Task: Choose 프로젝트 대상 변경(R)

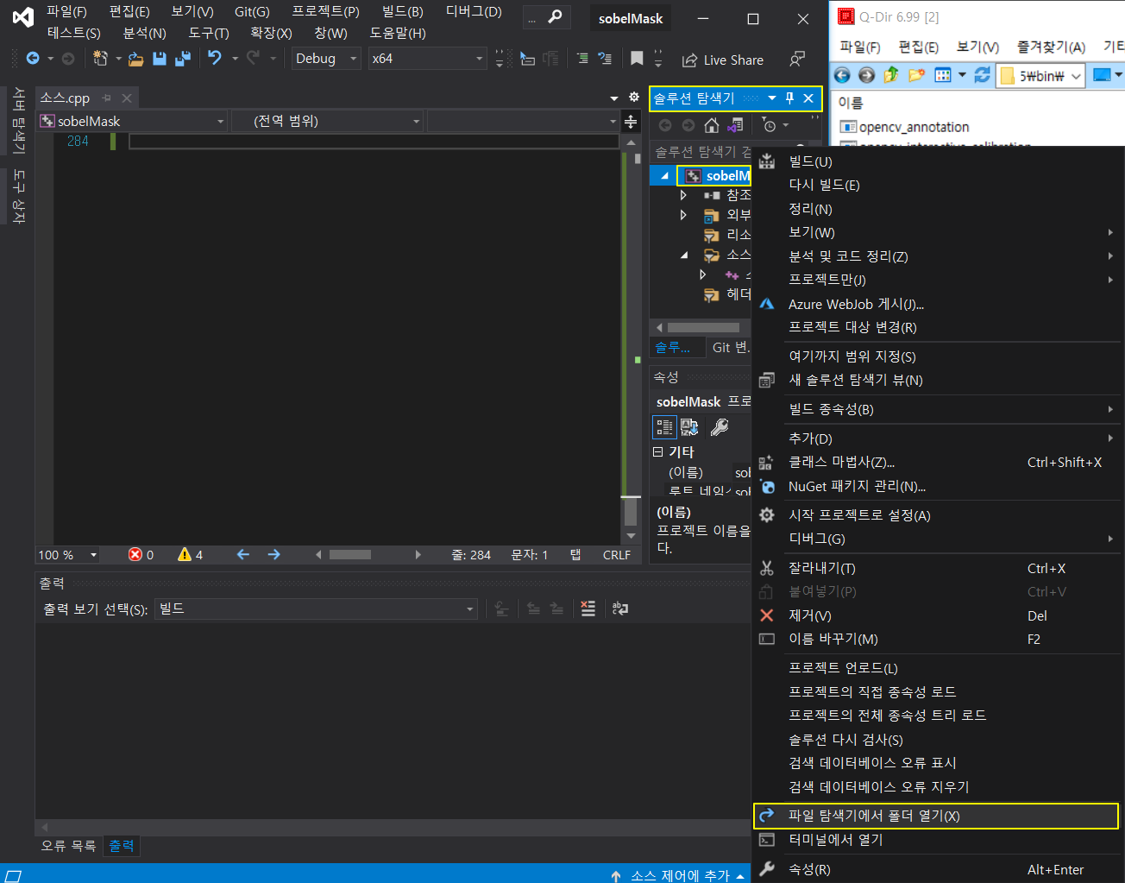Action: point(938,327)
